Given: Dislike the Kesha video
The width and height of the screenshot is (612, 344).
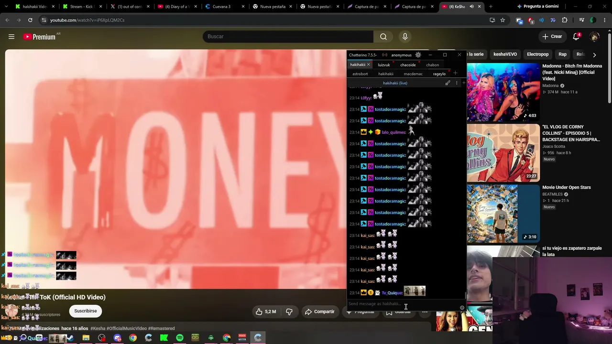Looking at the screenshot, I should tap(289, 312).
